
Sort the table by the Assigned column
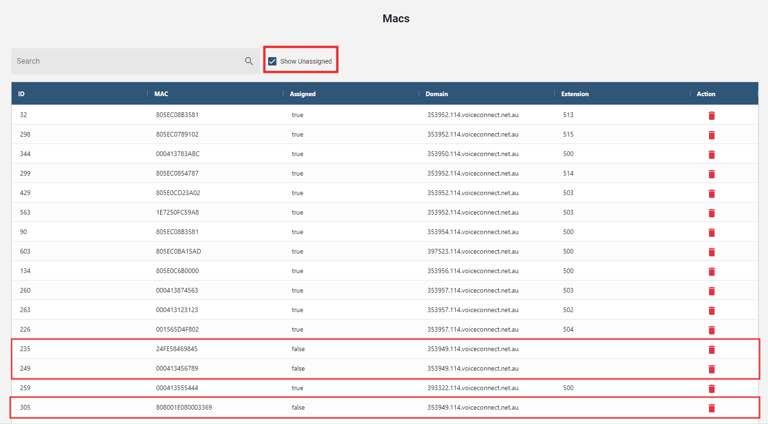coord(302,93)
